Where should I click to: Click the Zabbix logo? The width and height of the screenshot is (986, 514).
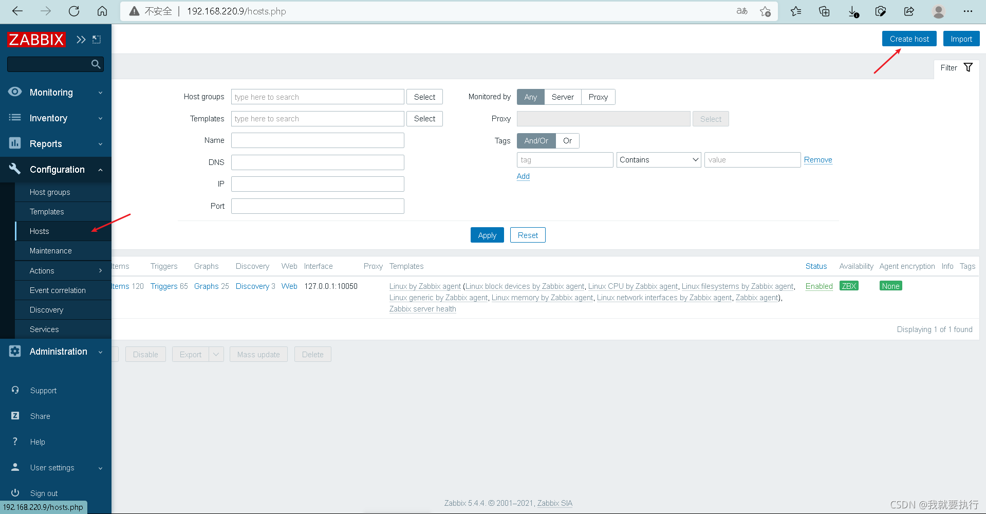[36, 40]
